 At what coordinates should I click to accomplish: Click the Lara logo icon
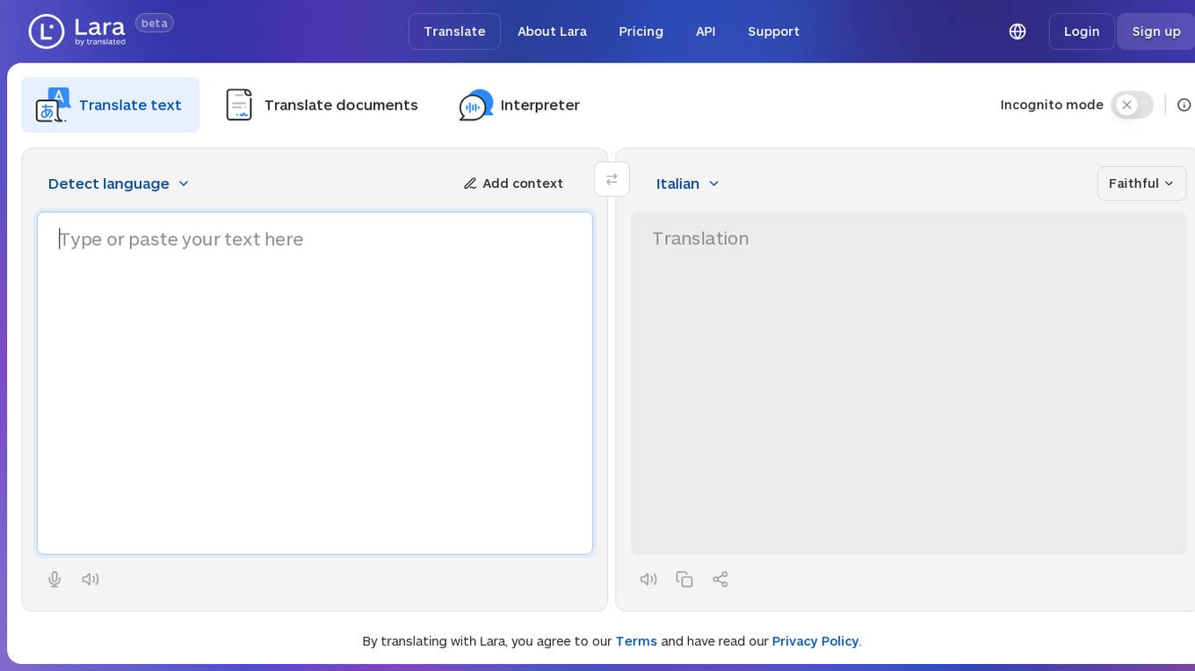point(47,32)
